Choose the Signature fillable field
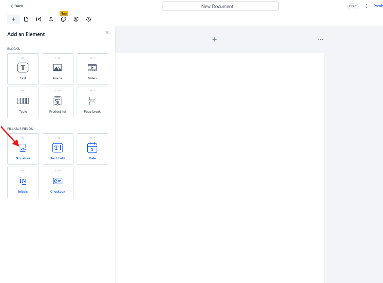Image resolution: width=383 pixels, height=283 pixels. click(23, 149)
